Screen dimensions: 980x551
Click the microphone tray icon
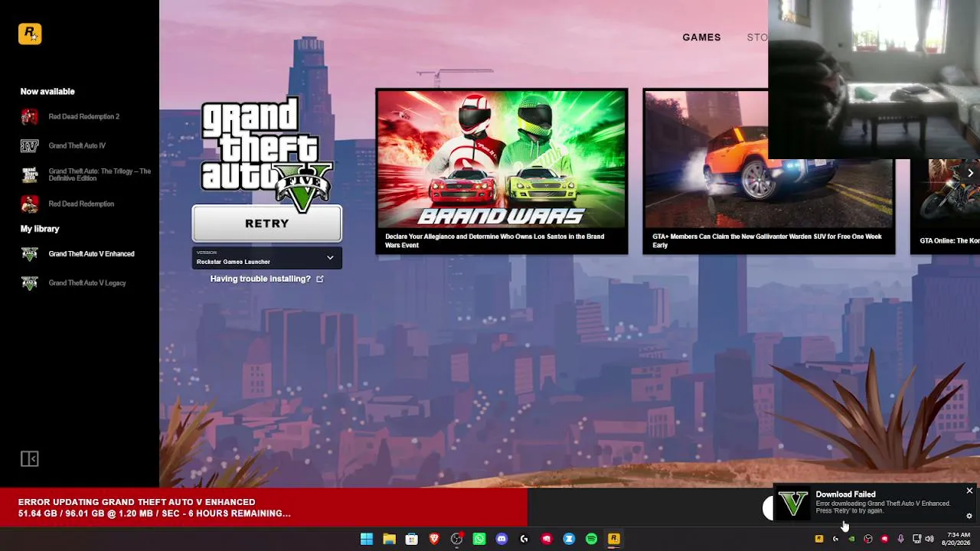click(900, 539)
